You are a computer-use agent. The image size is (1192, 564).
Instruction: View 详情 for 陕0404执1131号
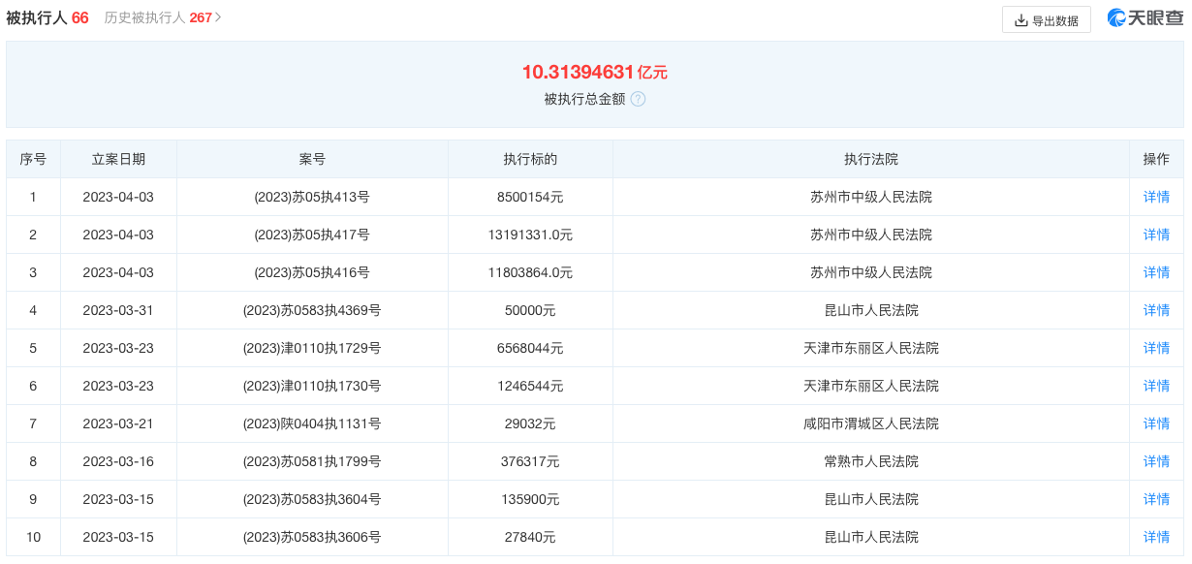1156,423
